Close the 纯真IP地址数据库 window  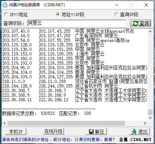[146, 5]
